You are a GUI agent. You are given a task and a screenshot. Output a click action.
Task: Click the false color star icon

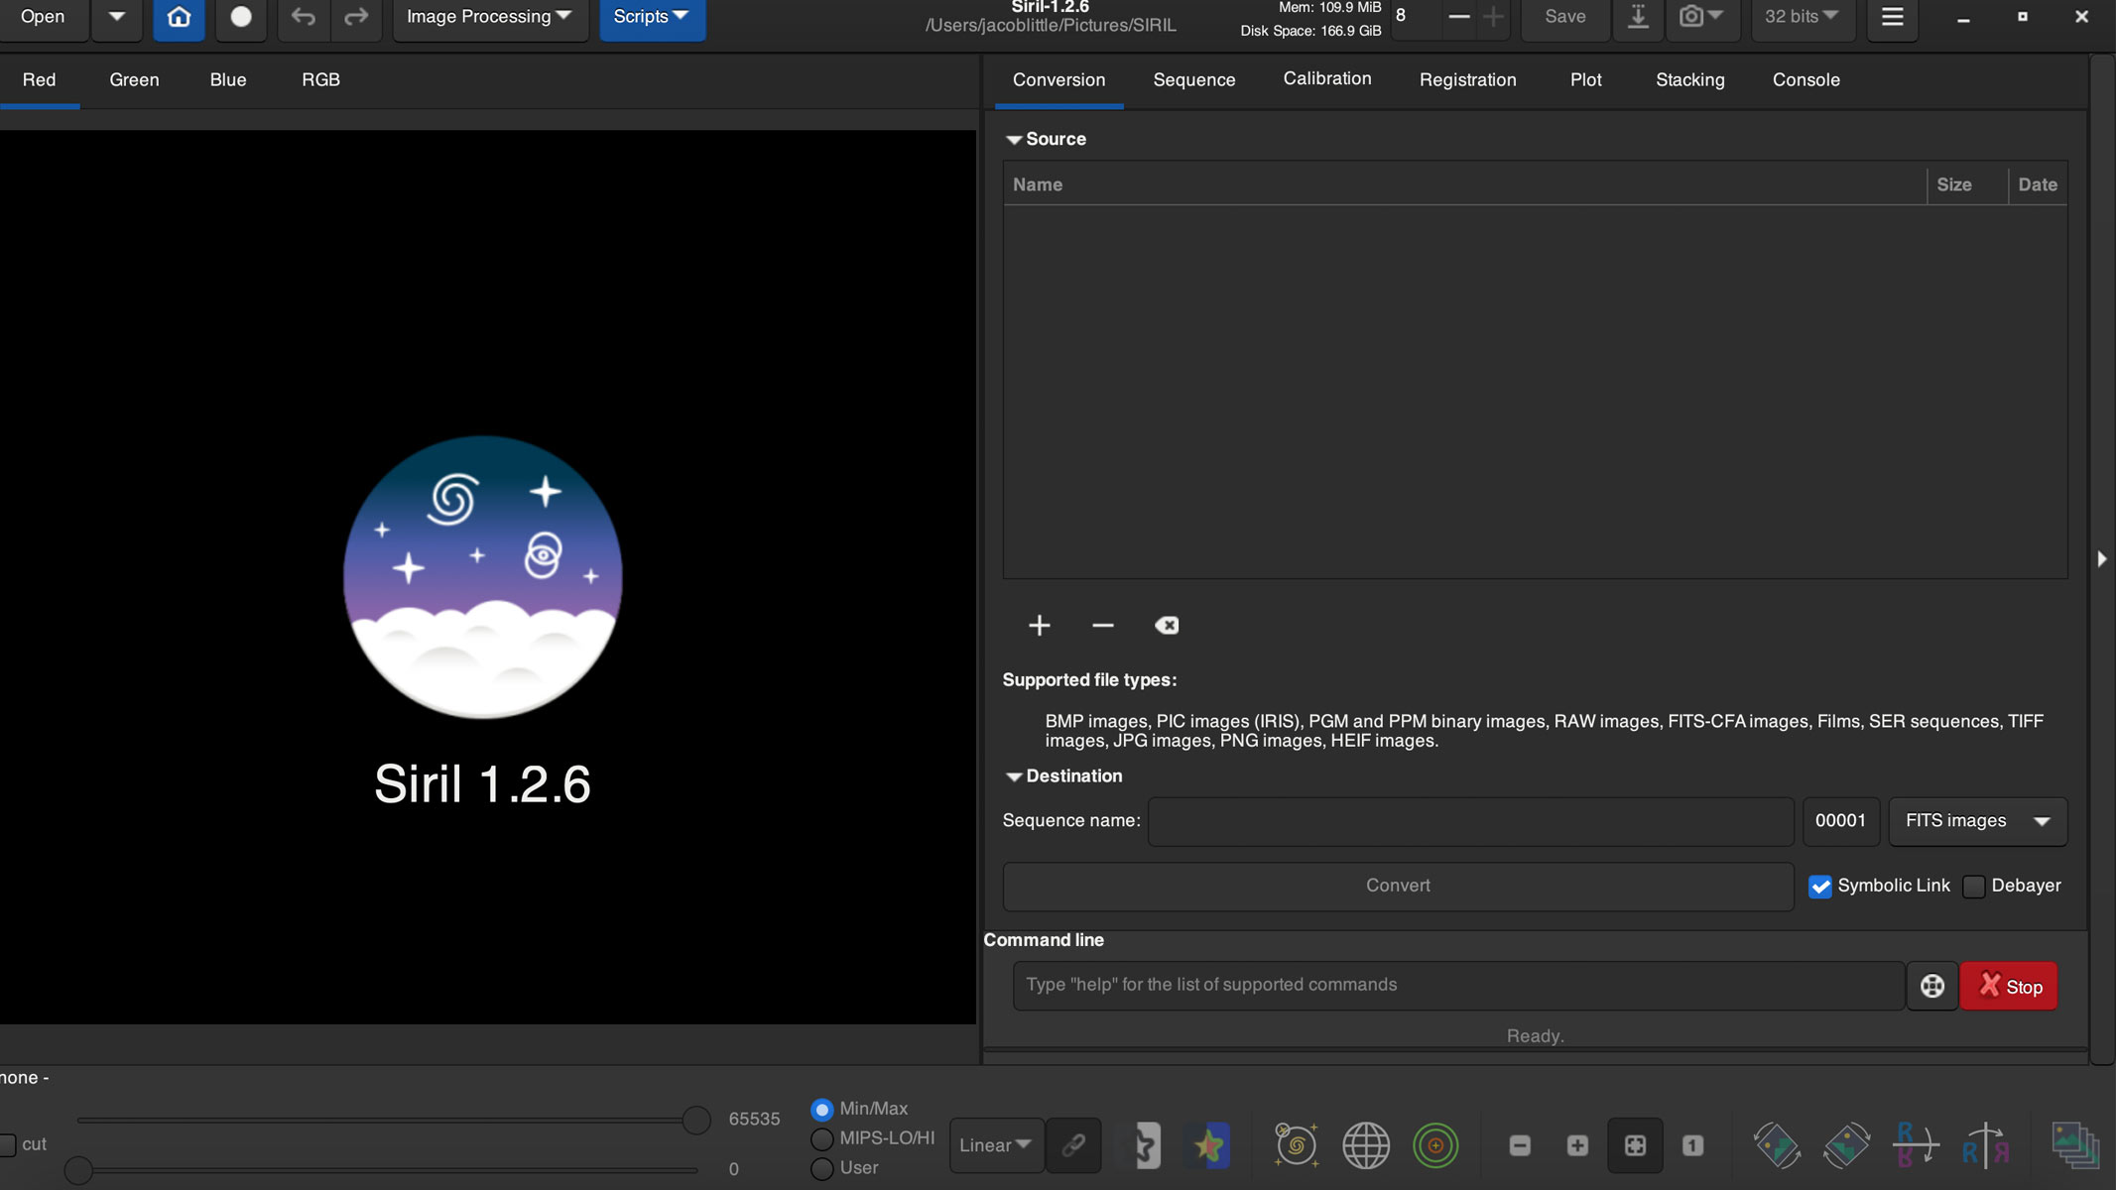click(1209, 1145)
